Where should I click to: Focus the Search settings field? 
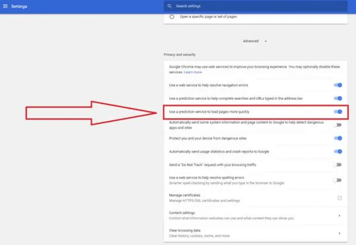point(256,6)
